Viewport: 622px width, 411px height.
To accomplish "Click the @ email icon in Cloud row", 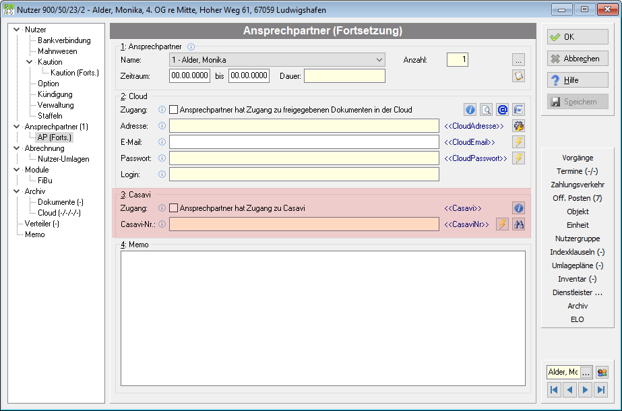I will [502, 110].
